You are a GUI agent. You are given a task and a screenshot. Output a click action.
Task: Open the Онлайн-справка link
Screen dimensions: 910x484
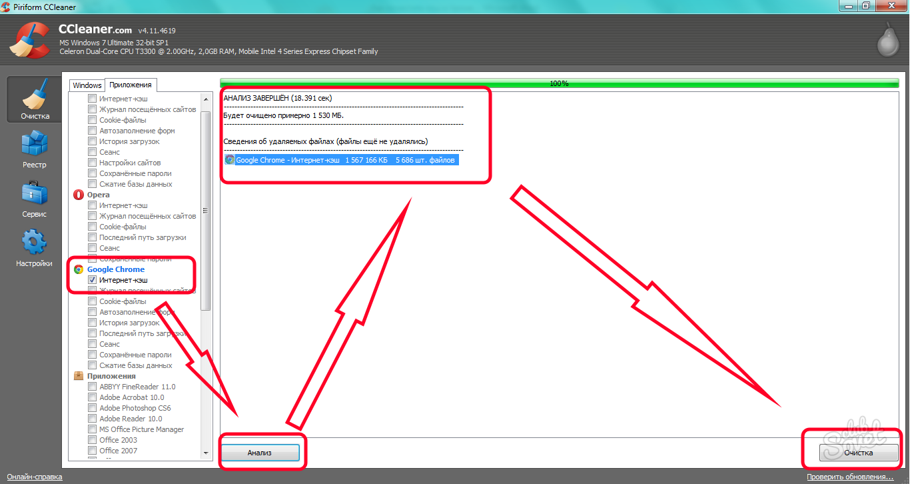(35, 477)
